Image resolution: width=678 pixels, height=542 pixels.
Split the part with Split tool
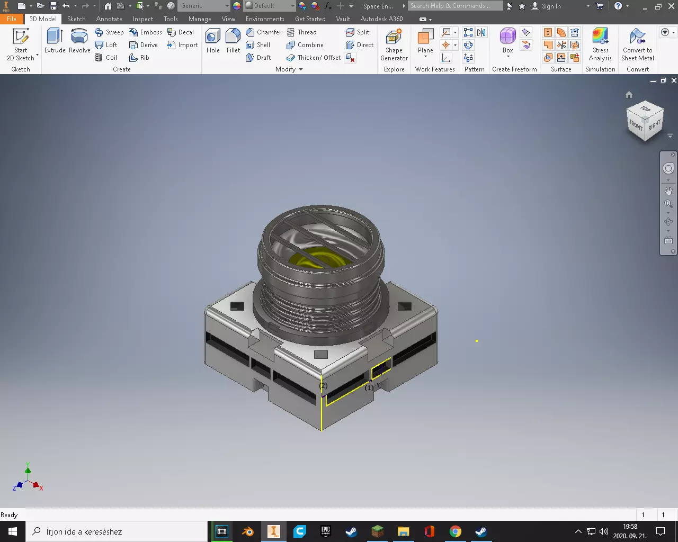tap(358, 32)
